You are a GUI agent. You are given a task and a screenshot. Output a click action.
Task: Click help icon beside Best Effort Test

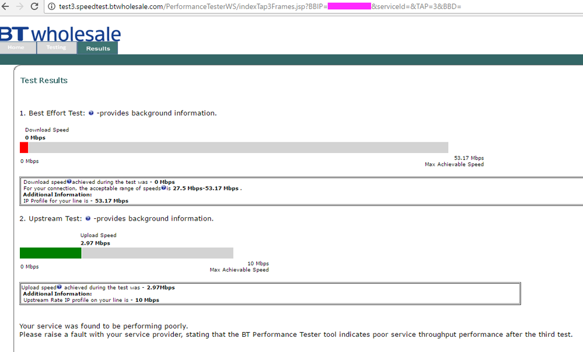[91, 113]
